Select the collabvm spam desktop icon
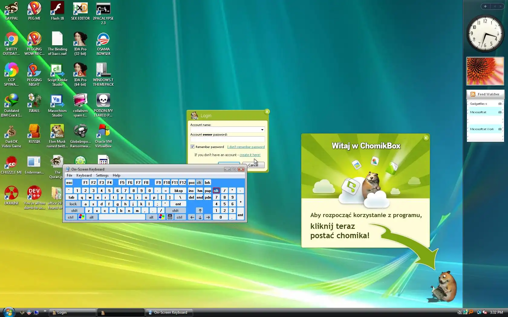508x317 pixels. [80, 105]
